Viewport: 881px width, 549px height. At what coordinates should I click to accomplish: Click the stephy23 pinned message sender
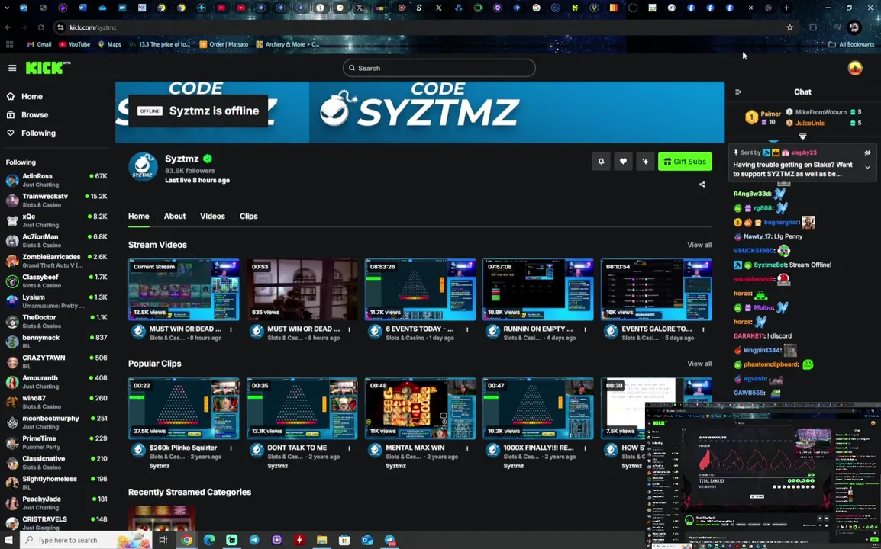tap(803, 152)
